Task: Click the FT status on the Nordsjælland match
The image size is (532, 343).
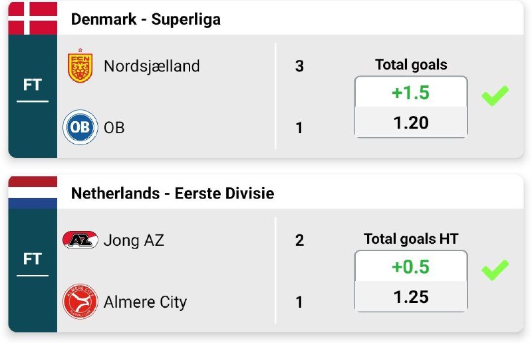Action: coord(33,85)
